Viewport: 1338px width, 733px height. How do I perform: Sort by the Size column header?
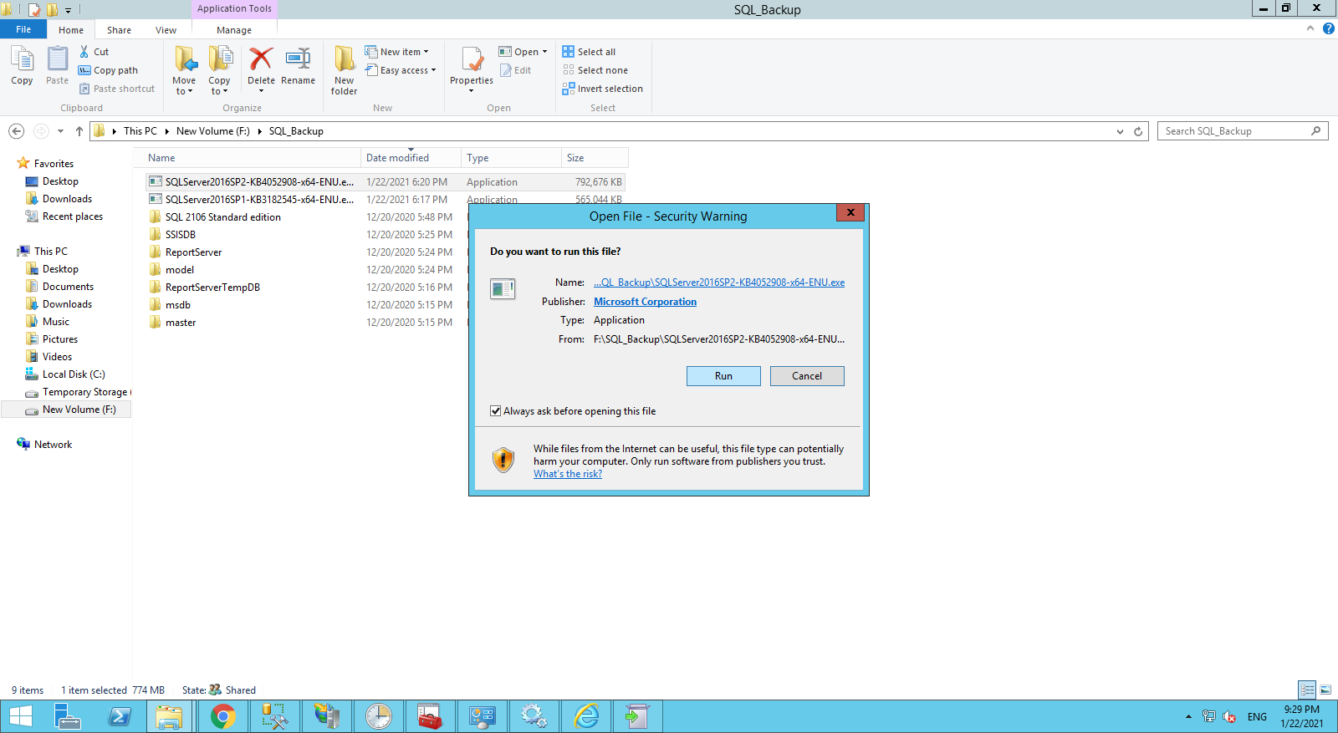595,158
